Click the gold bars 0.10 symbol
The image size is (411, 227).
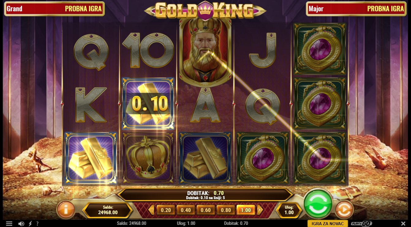pyautogui.click(x=148, y=104)
